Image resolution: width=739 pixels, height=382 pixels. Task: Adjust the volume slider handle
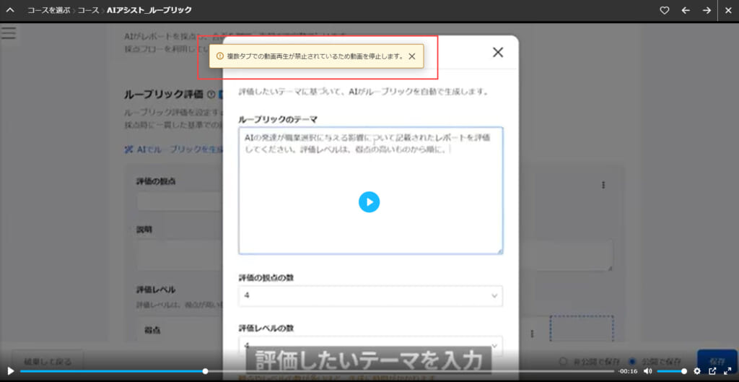[684, 371]
